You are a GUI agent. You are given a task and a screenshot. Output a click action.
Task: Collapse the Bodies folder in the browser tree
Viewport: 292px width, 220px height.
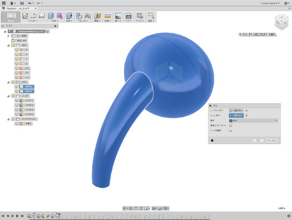8,82
